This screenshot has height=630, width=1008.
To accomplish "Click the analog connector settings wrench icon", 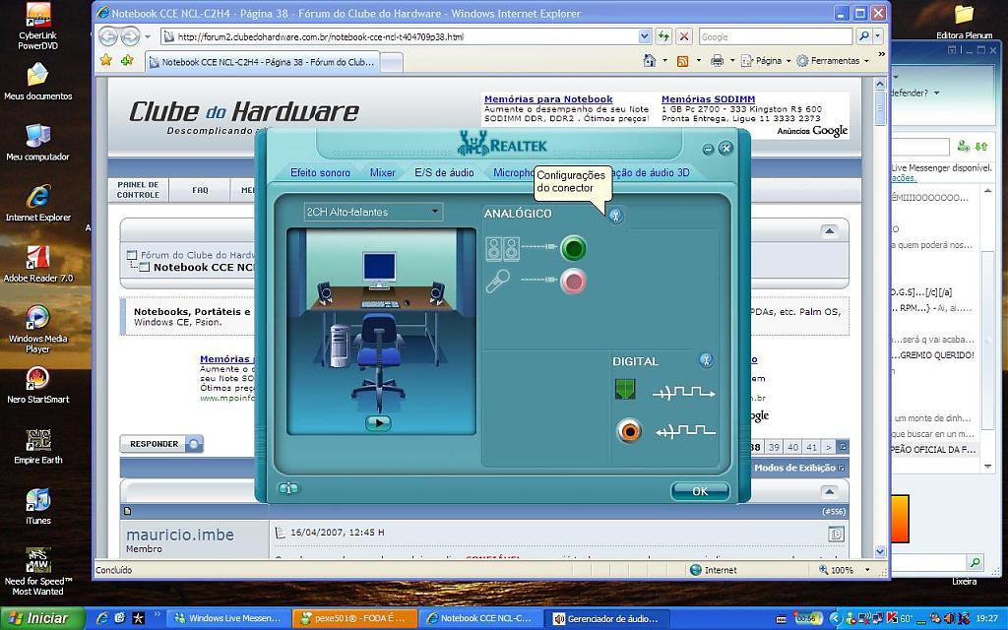I will click(615, 216).
